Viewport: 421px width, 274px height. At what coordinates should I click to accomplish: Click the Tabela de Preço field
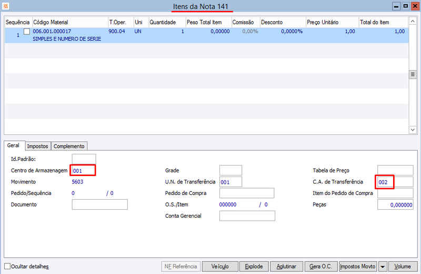click(x=395, y=170)
